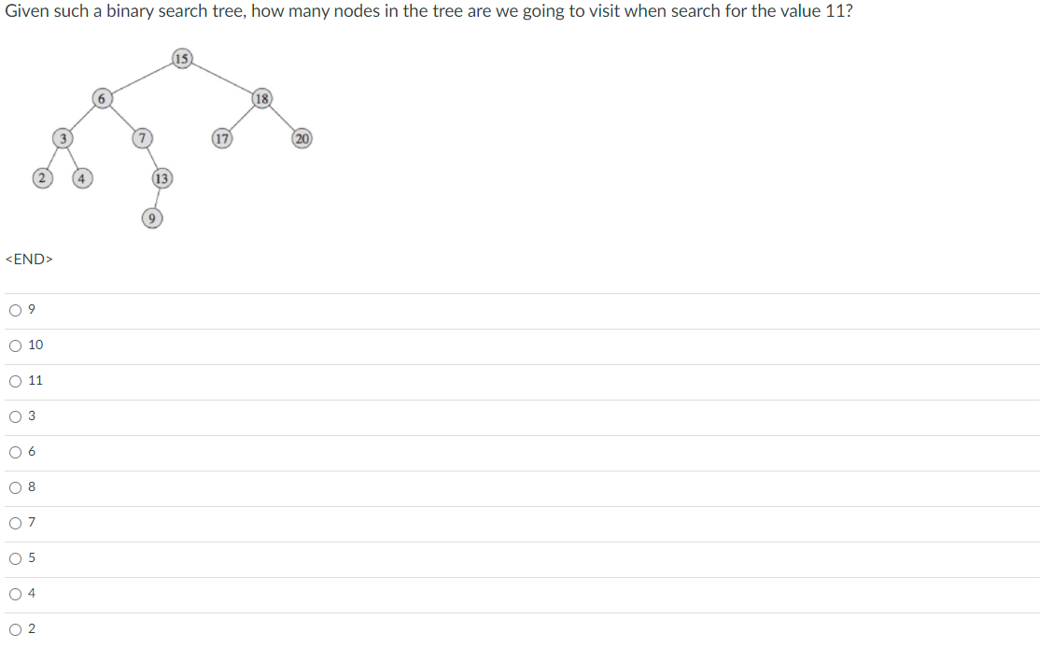
Task: Select the answer option 6
Action: pos(14,452)
